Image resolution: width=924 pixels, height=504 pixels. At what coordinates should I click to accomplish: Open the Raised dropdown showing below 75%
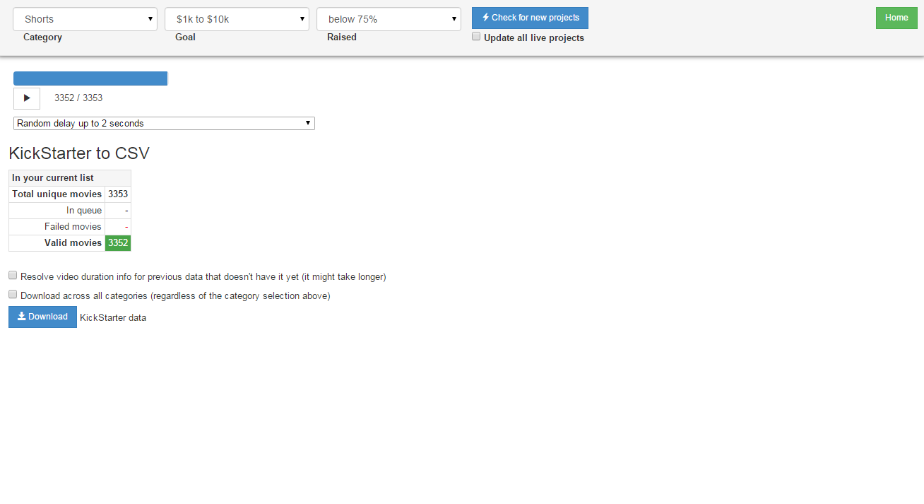[x=389, y=19]
